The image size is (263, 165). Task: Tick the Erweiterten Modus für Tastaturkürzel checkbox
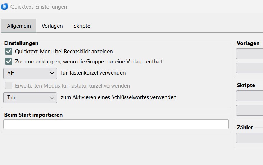point(9,86)
